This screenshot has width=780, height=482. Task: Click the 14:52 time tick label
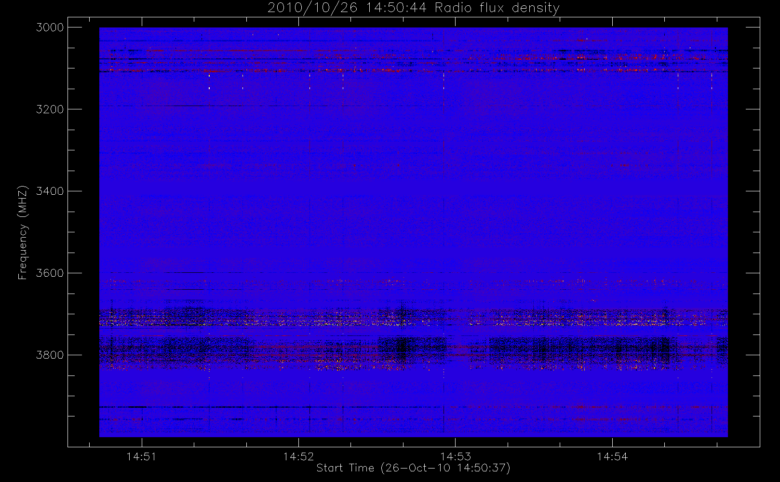298,456
